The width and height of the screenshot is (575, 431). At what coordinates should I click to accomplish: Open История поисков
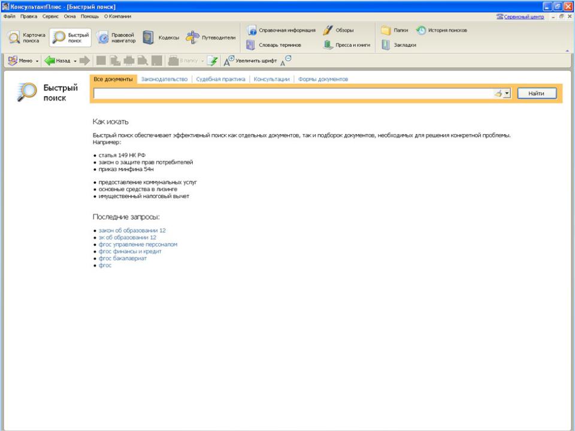pos(441,31)
